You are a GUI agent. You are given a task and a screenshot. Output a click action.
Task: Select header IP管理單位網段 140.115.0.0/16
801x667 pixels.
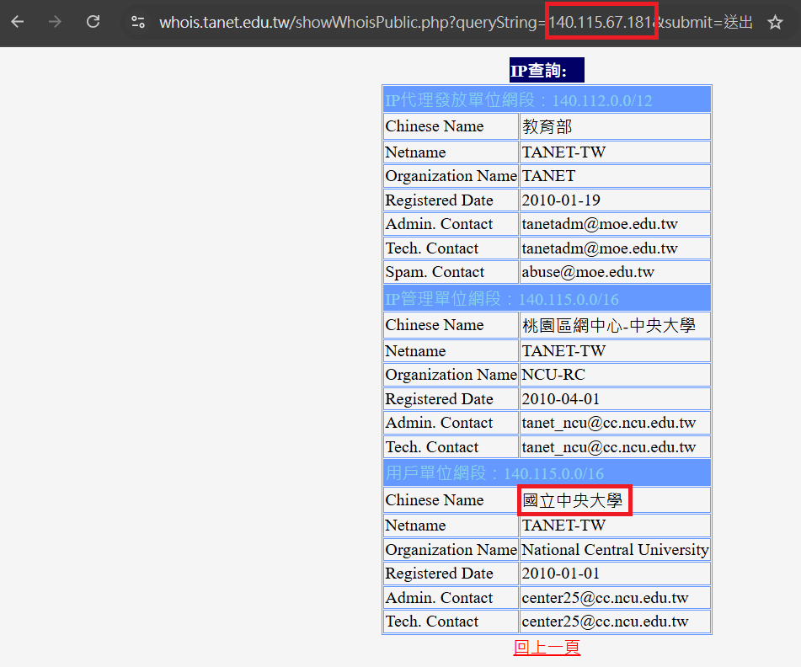point(547,298)
